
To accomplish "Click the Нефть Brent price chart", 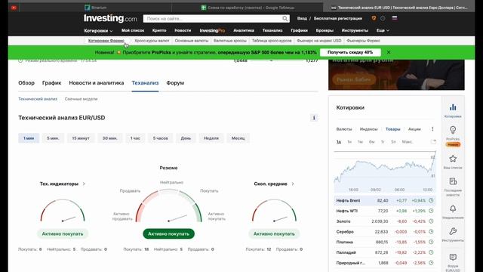I will (385, 172).
